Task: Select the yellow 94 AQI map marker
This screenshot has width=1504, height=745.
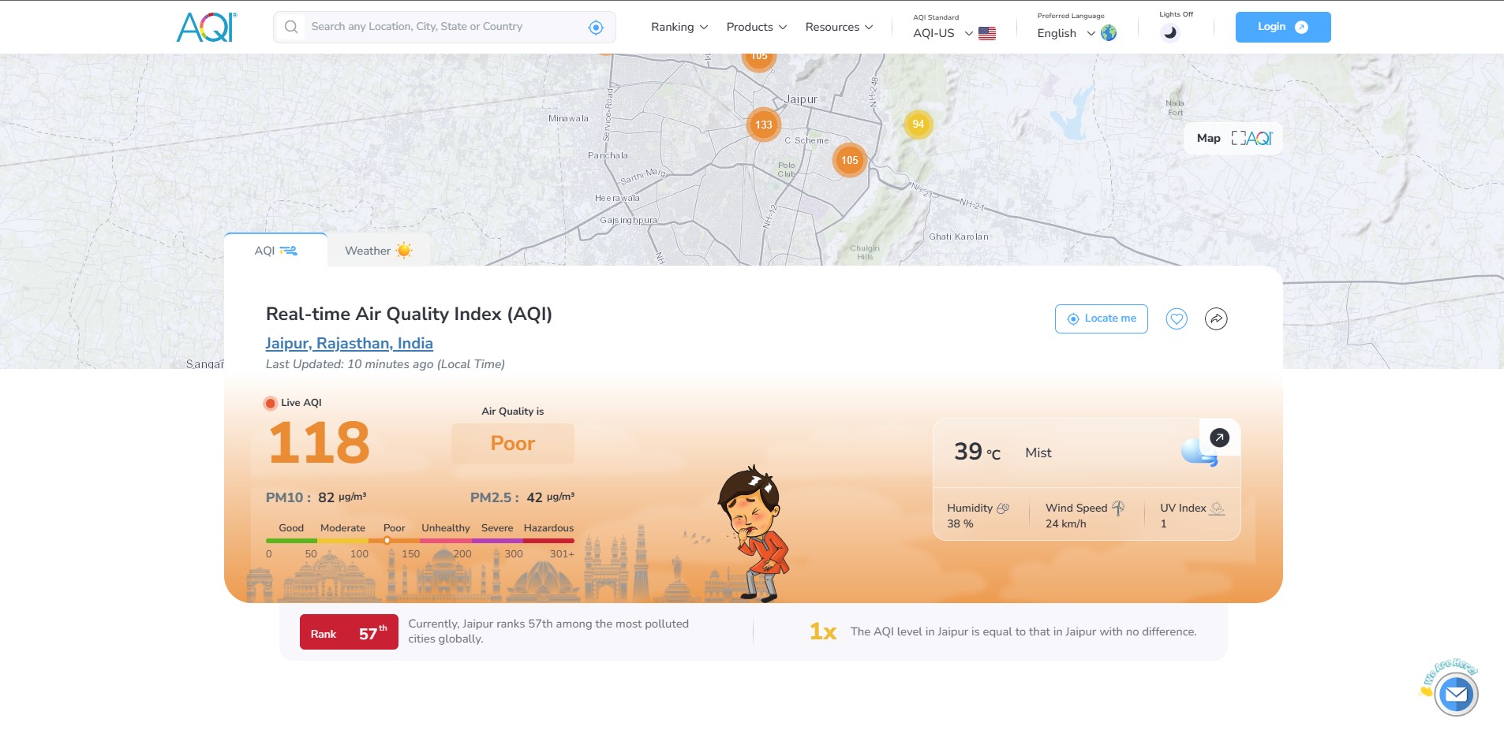Action: pyautogui.click(x=918, y=124)
